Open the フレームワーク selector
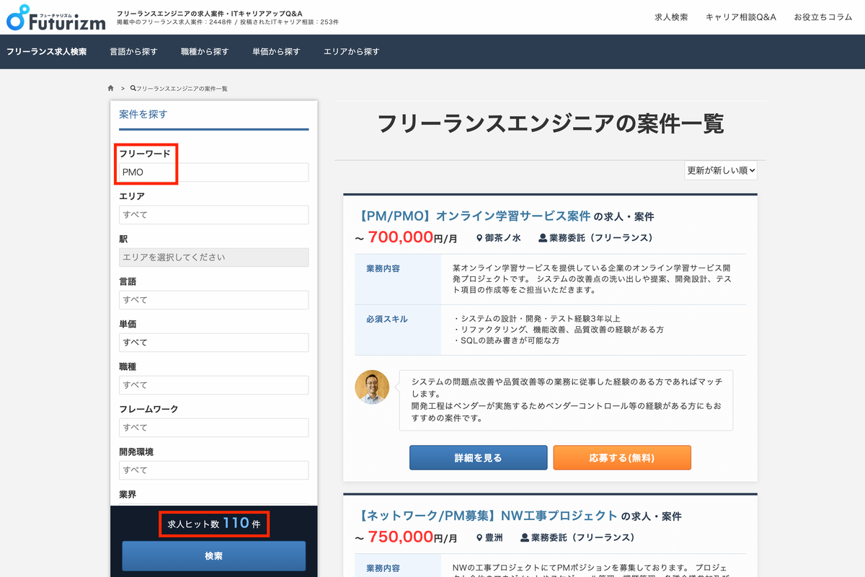Viewport: 865px width, 577px height. [x=214, y=428]
